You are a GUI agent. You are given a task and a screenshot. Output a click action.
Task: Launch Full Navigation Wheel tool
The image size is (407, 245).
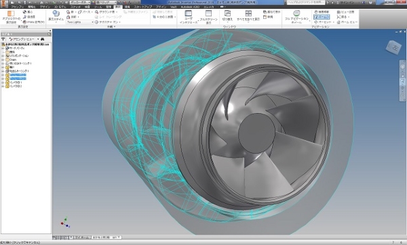coord(296,16)
